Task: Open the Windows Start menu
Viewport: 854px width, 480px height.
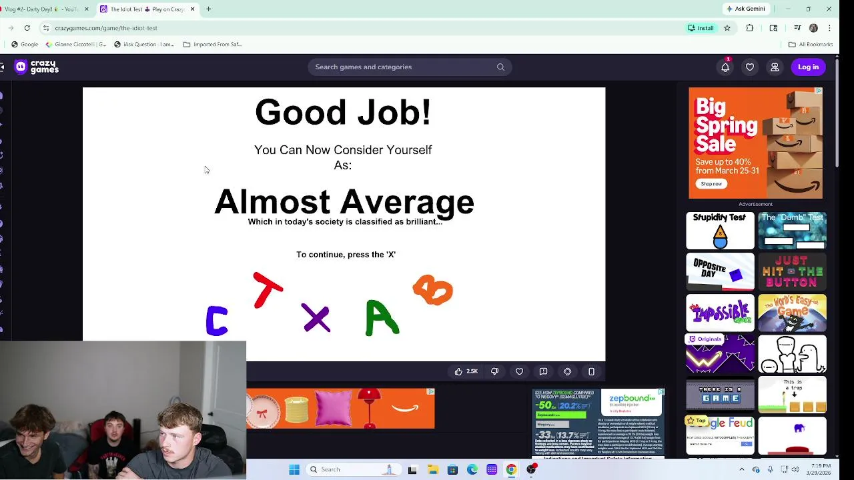Action: 294,469
